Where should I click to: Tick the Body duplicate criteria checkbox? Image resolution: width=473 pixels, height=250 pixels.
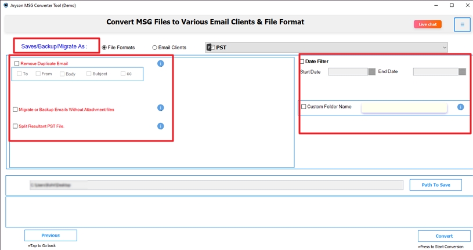(x=62, y=74)
